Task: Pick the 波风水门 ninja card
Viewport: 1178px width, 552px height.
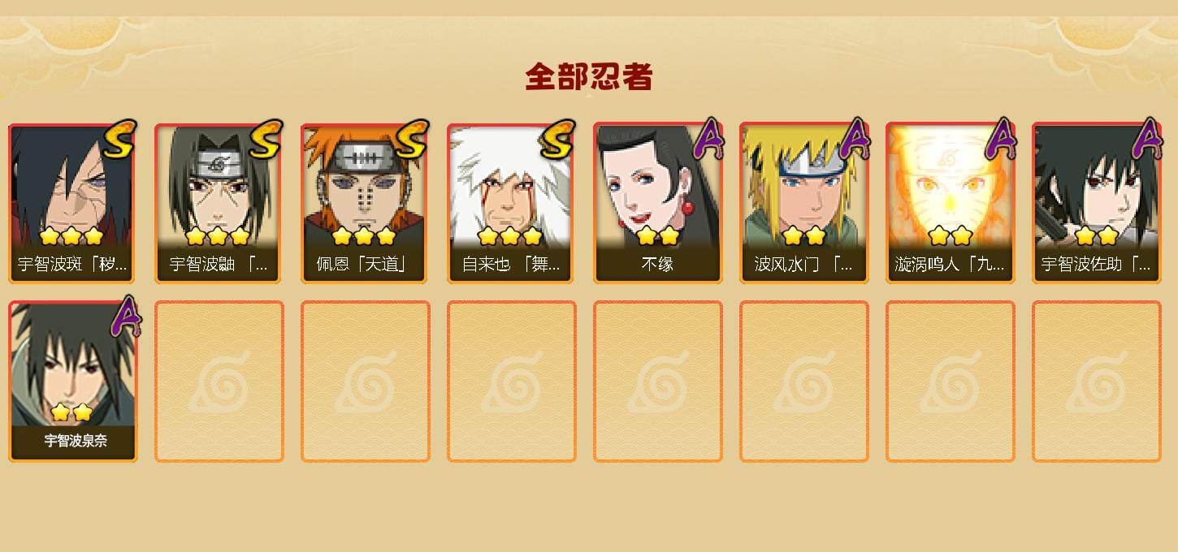Action: (803, 203)
